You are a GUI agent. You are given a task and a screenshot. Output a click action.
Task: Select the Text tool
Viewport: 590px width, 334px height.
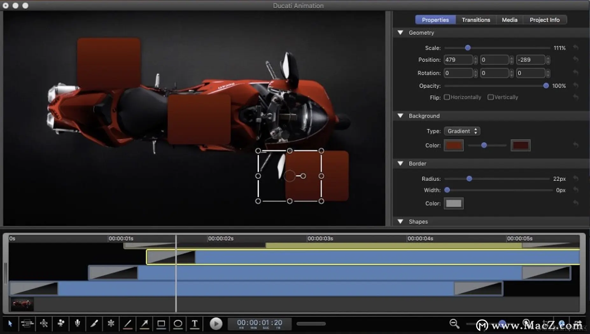194,324
